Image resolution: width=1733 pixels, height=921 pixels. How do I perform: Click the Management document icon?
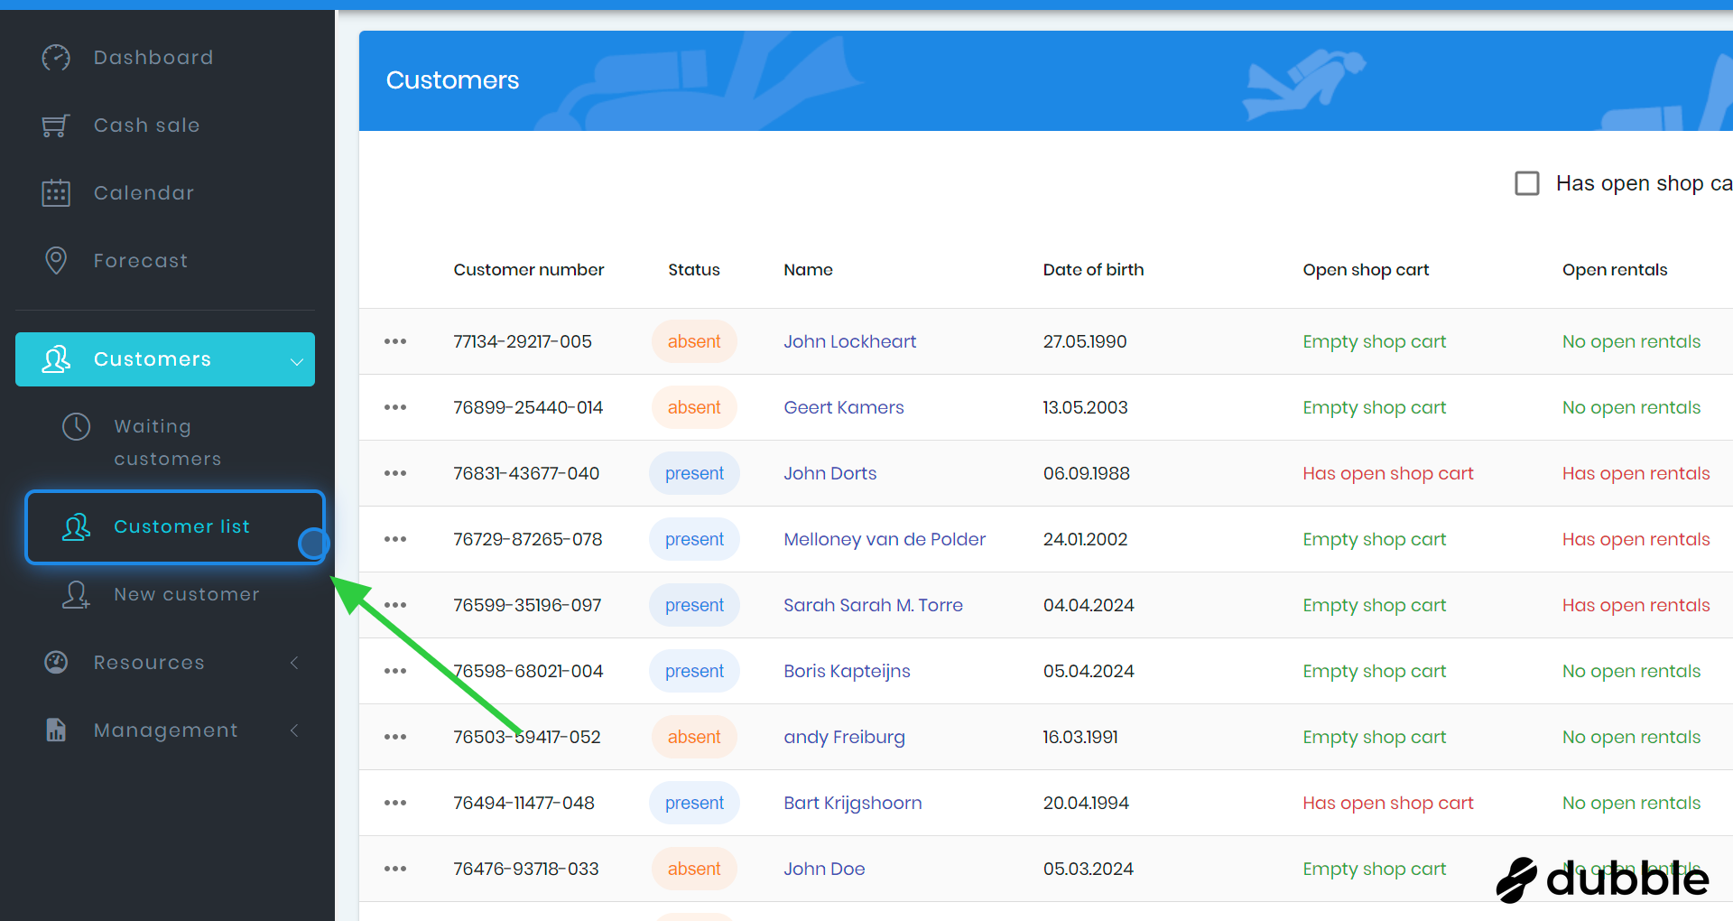tap(56, 730)
